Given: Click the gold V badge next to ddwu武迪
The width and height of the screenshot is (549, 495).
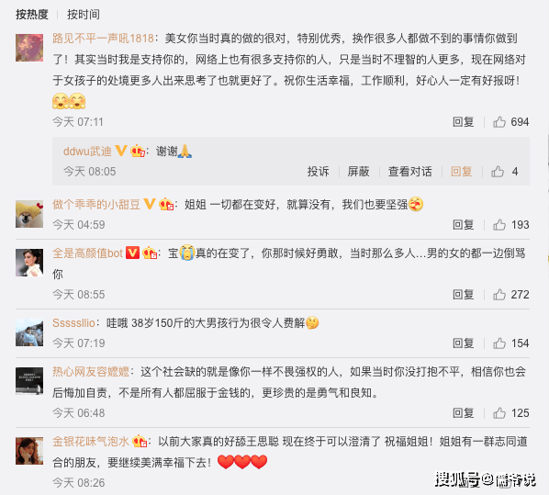Looking at the screenshot, I should coord(121,151).
